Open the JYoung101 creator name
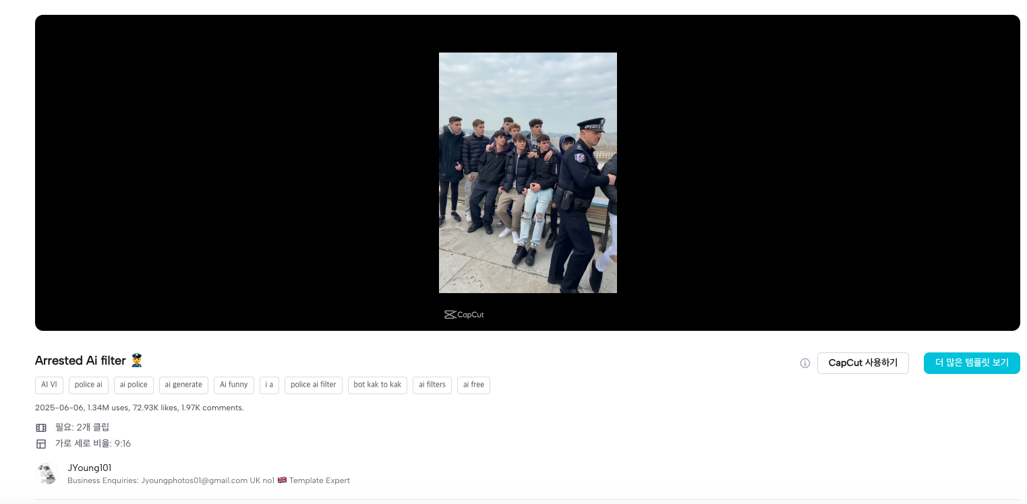This screenshot has height=504, width=1027. (90, 468)
